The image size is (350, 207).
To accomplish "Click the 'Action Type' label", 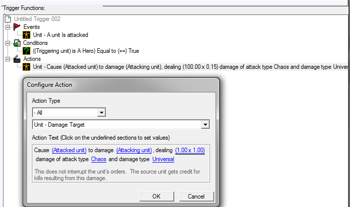I will pos(46,101).
